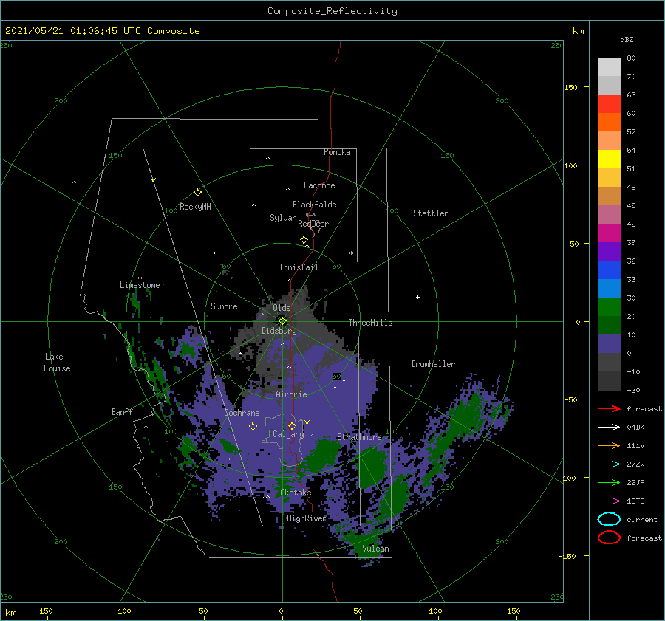Select the magenta 39-42 dBZ color band

[x=609, y=233]
